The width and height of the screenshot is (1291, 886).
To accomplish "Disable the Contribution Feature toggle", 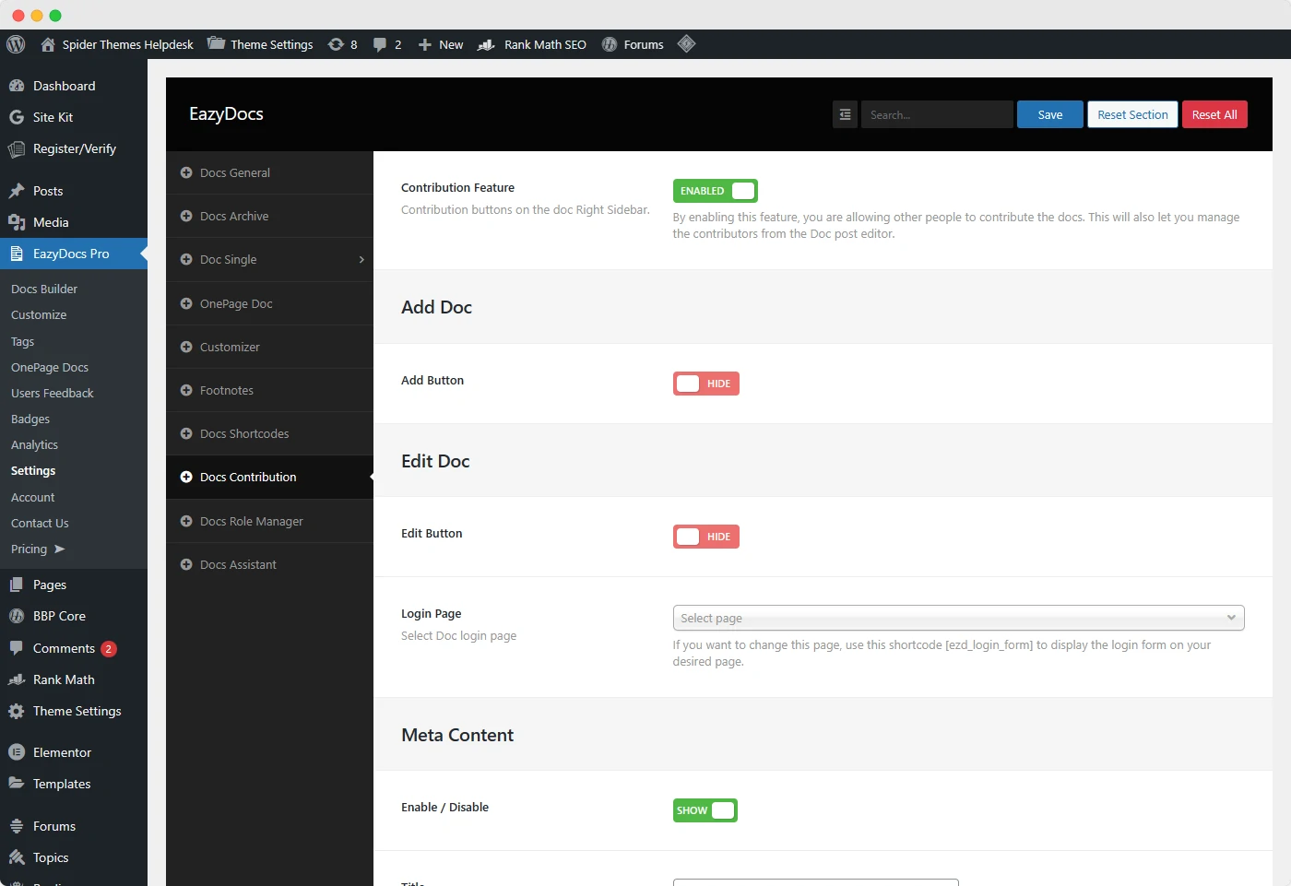I will click(x=715, y=190).
